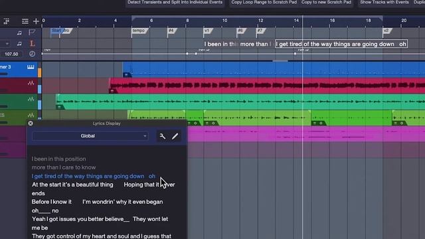Click the keyboard instrument icon on the blue track

[31, 67]
